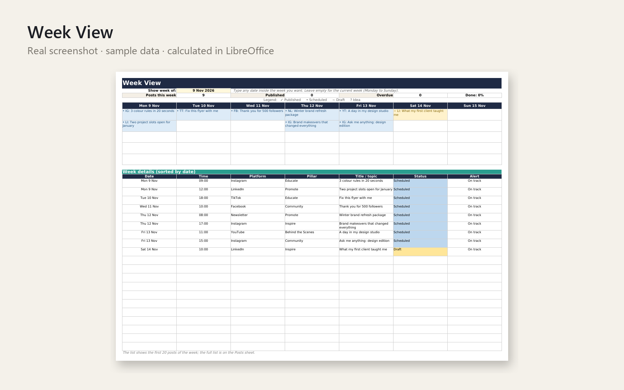
Task: Select the 'Tue 10 Nov' calendar column header
Action: 204,106
